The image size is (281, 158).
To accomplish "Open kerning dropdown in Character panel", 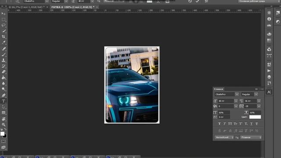I will point(236,106).
